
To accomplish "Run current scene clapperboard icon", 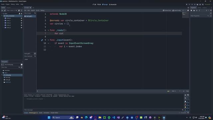I will [x=197, y=4].
